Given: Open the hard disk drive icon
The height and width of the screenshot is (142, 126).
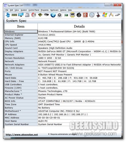Looking at the screenshot, I should click(x=27, y=15).
